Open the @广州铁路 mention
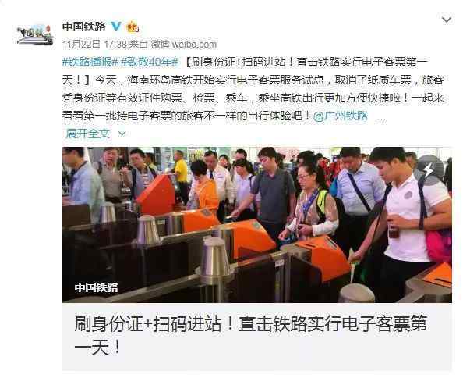Screen dimensions: 463x378 (x=341, y=116)
